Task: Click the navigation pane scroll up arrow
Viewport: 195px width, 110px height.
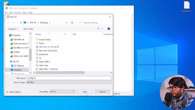Action: tap(30, 33)
